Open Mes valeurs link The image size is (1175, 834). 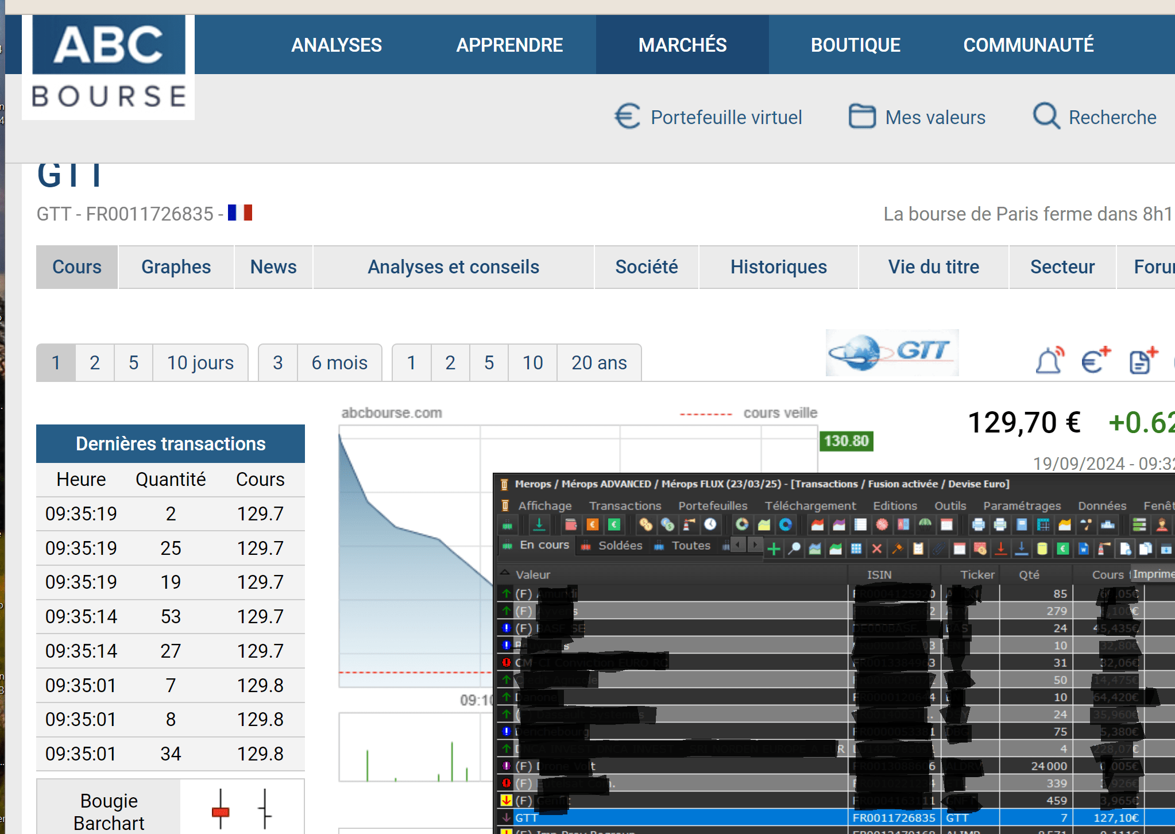point(917,117)
